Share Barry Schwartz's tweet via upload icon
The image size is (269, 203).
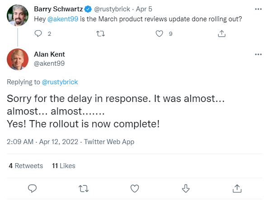tap(222, 34)
